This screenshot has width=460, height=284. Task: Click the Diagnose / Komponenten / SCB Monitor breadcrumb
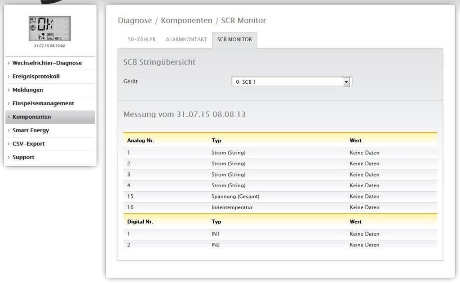point(192,21)
